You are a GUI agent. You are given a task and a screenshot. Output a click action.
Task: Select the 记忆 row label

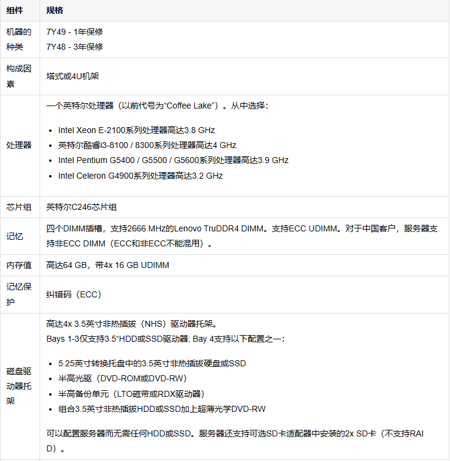[14, 236]
